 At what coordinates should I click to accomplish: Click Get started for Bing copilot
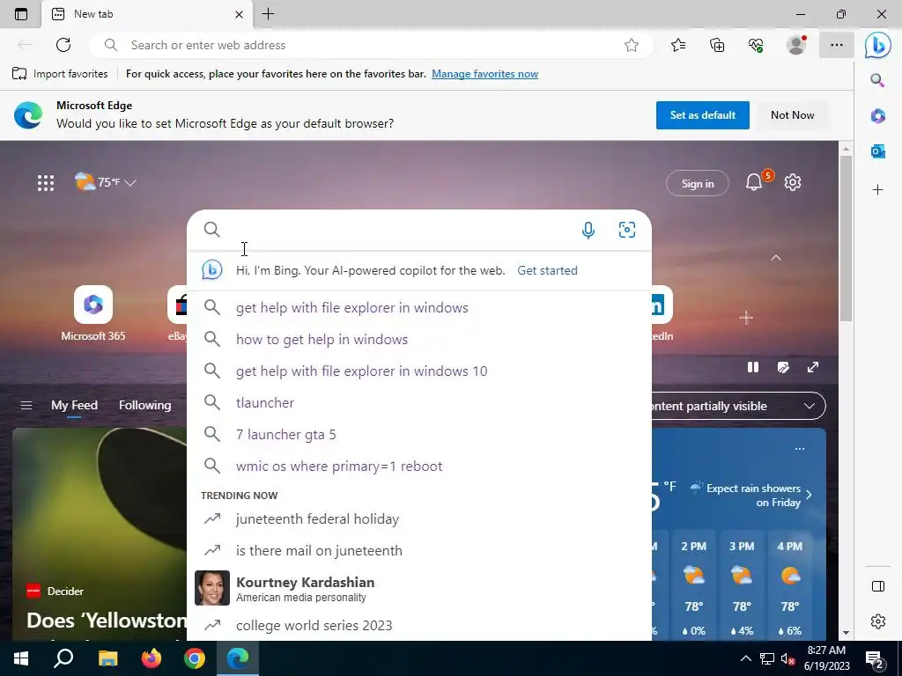[x=547, y=270]
